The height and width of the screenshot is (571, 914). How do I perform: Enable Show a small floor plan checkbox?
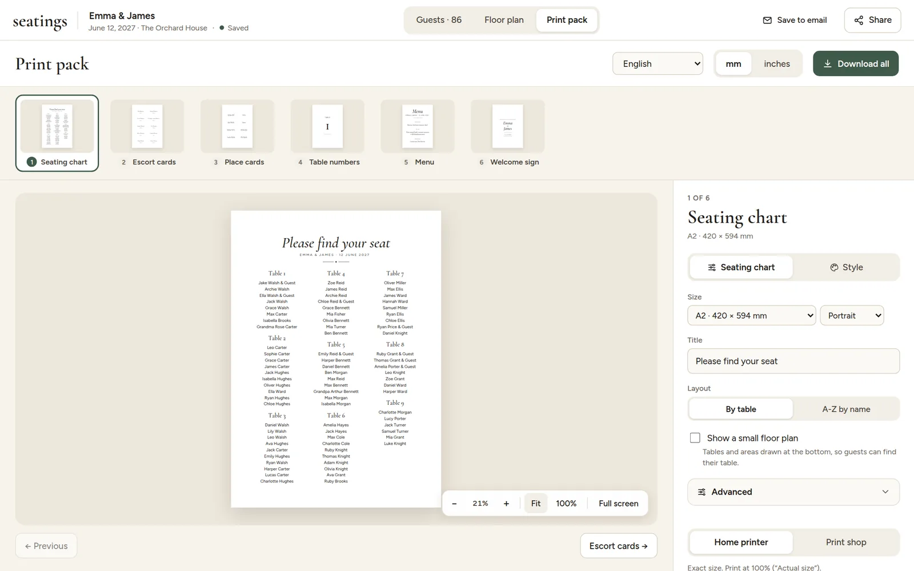(x=695, y=438)
